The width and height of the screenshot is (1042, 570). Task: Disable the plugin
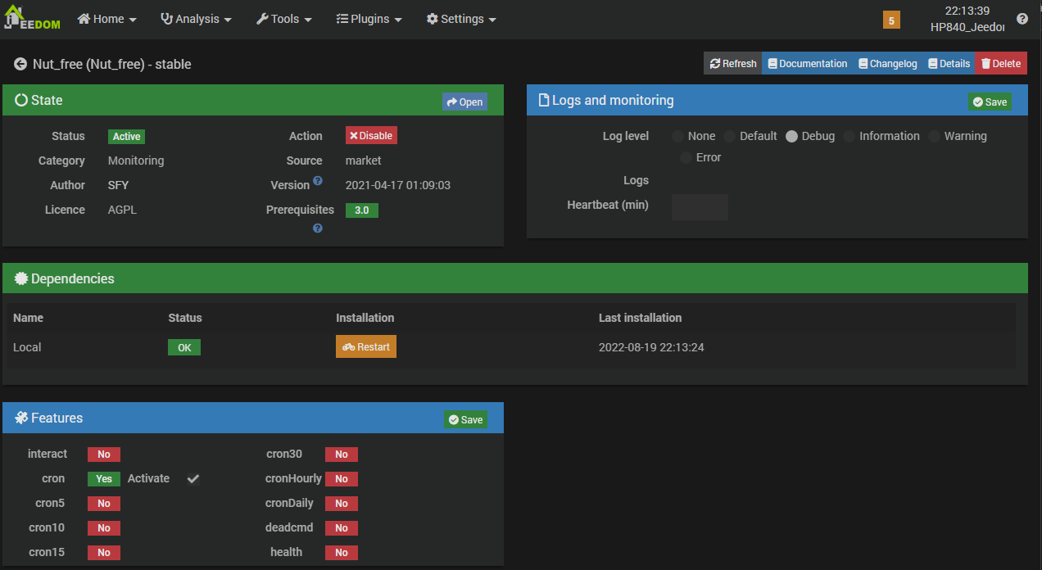pos(371,136)
